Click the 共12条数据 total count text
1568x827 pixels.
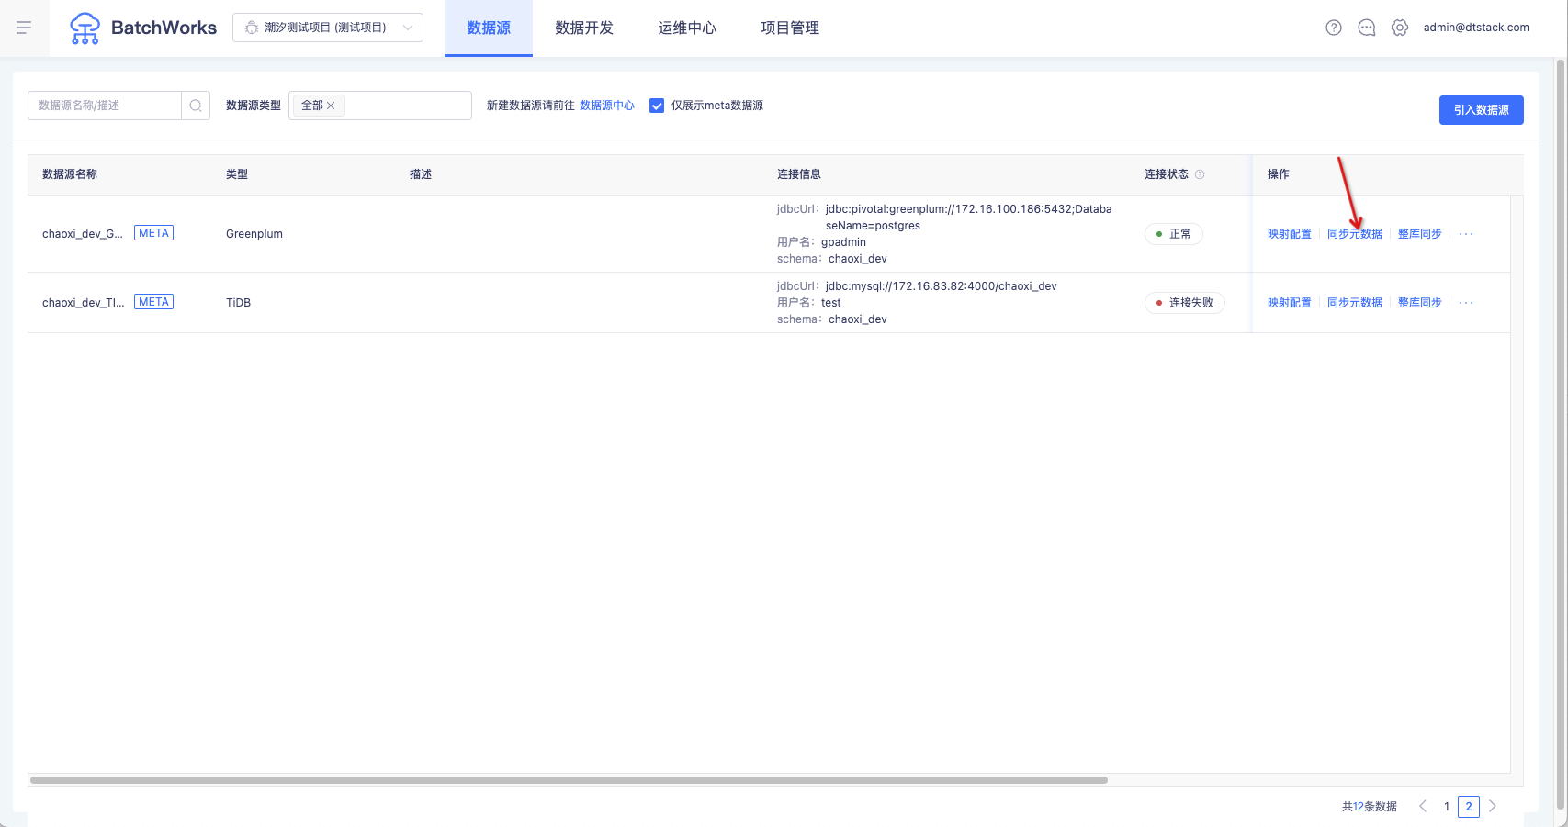[x=1370, y=807]
